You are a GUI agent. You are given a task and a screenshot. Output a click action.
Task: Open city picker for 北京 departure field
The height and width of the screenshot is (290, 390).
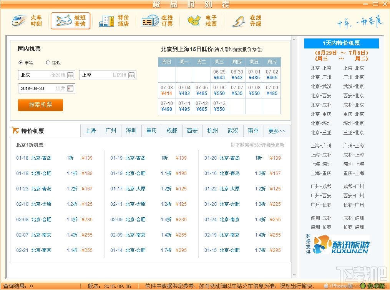70,75
